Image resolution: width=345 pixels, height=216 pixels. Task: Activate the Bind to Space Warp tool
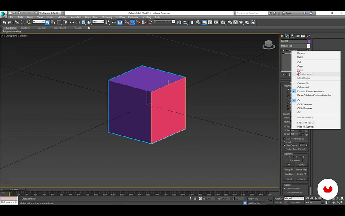28,22
